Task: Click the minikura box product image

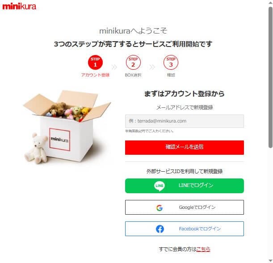Action: (67, 127)
